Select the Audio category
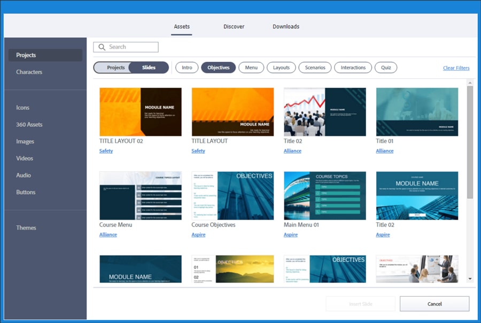481x323 pixels. [24, 175]
